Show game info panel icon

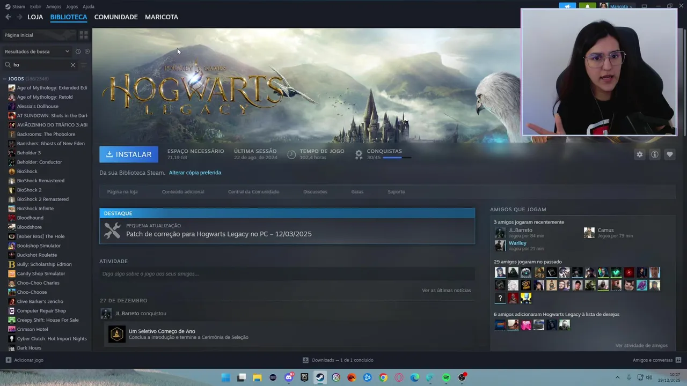[x=655, y=154]
